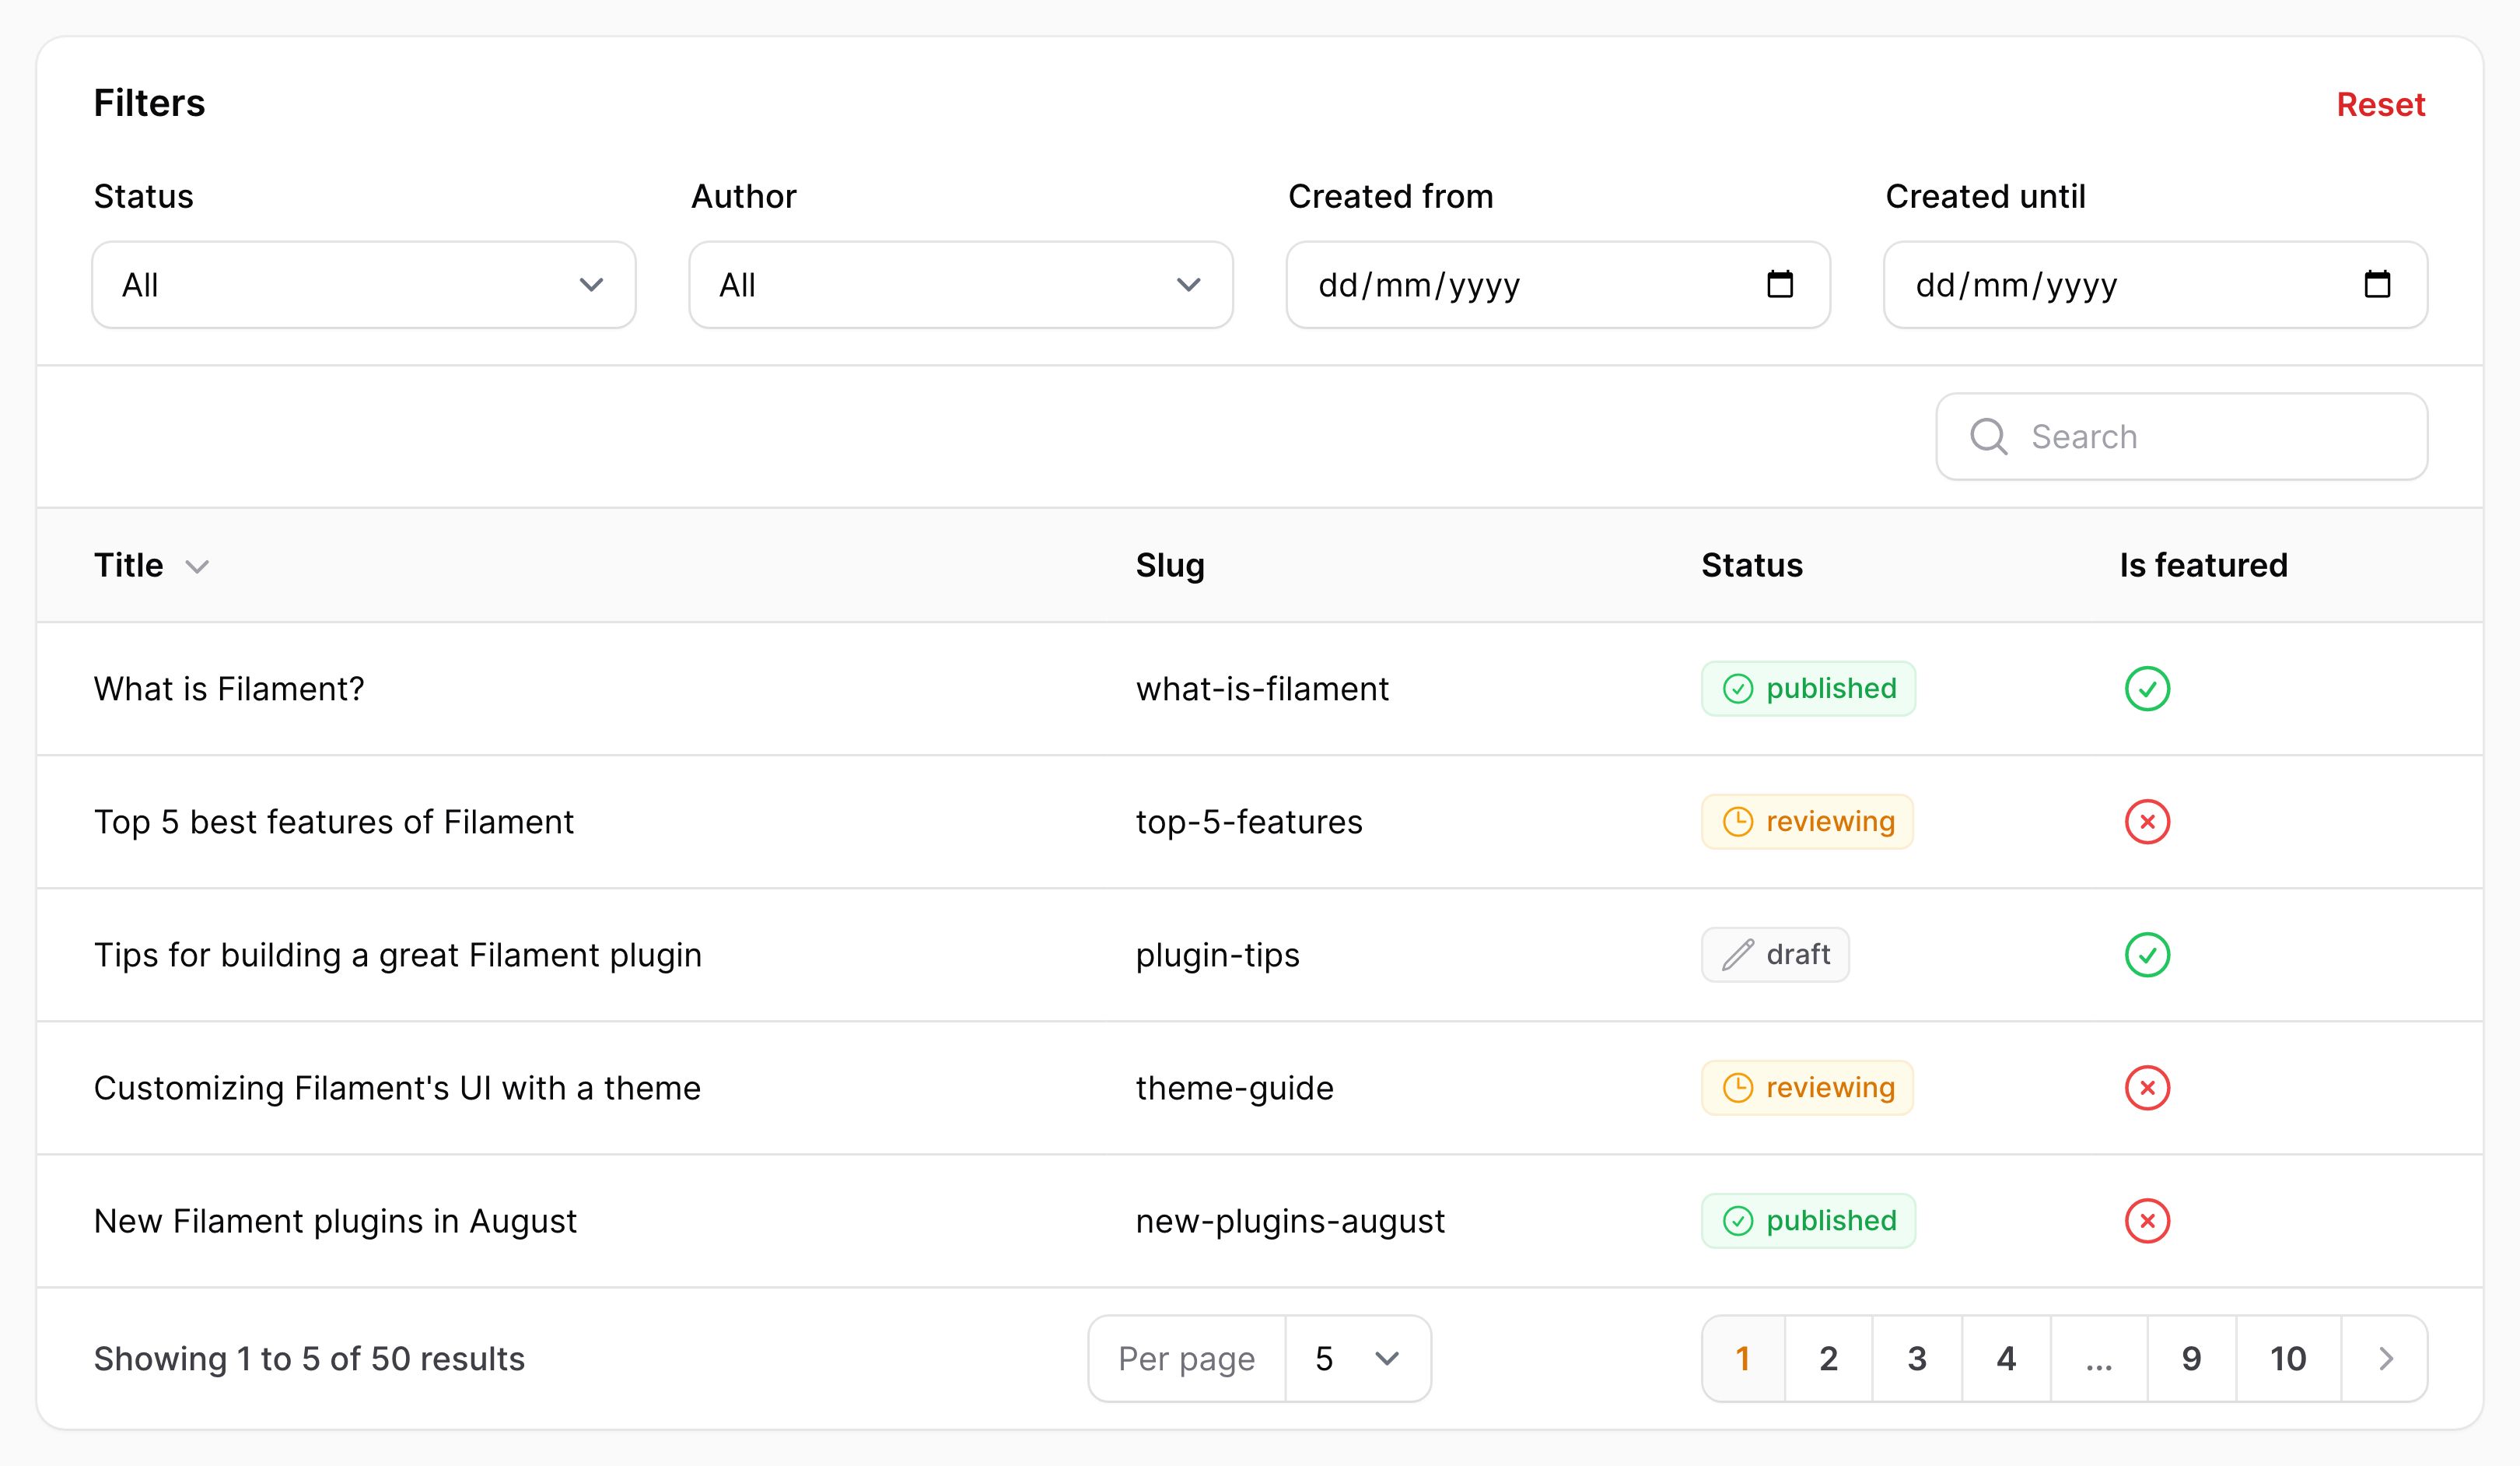Open the Per page dropdown
The width and height of the screenshot is (2520, 1466).
(1358, 1358)
